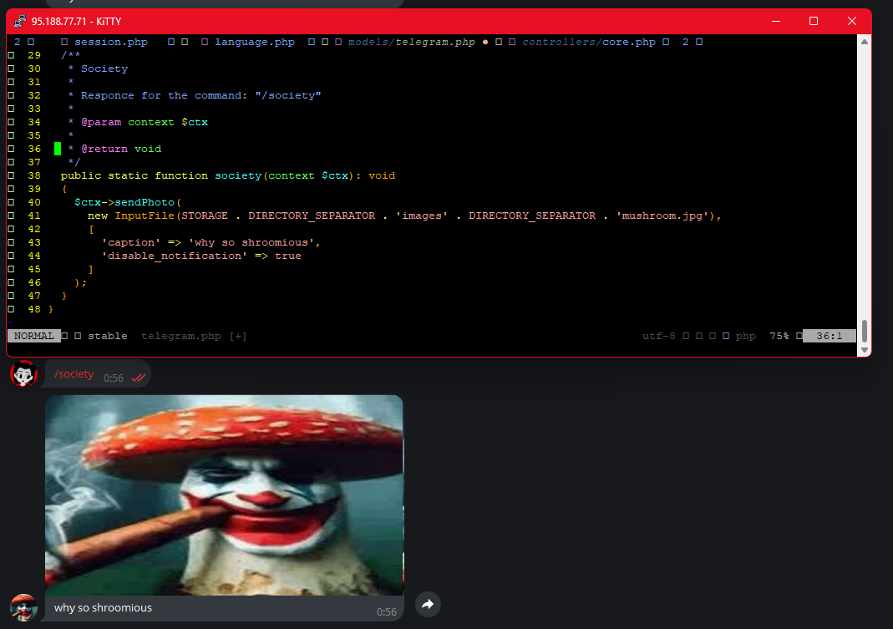The width and height of the screenshot is (893, 629).
Task: Click the terminal scrollbar thumb
Action: pos(865,331)
